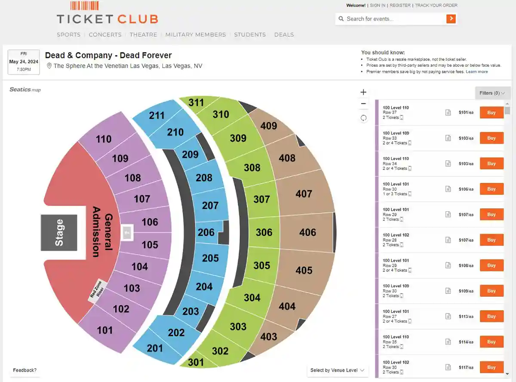Open Select by Venue Level dropdown
The image size is (516, 382).
pyautogui.click(x=338, y=370)
